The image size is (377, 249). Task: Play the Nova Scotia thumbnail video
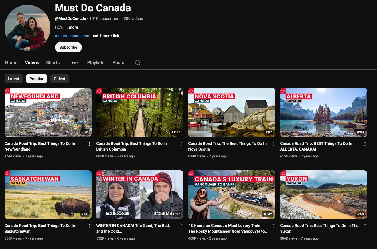pos(232,112)
